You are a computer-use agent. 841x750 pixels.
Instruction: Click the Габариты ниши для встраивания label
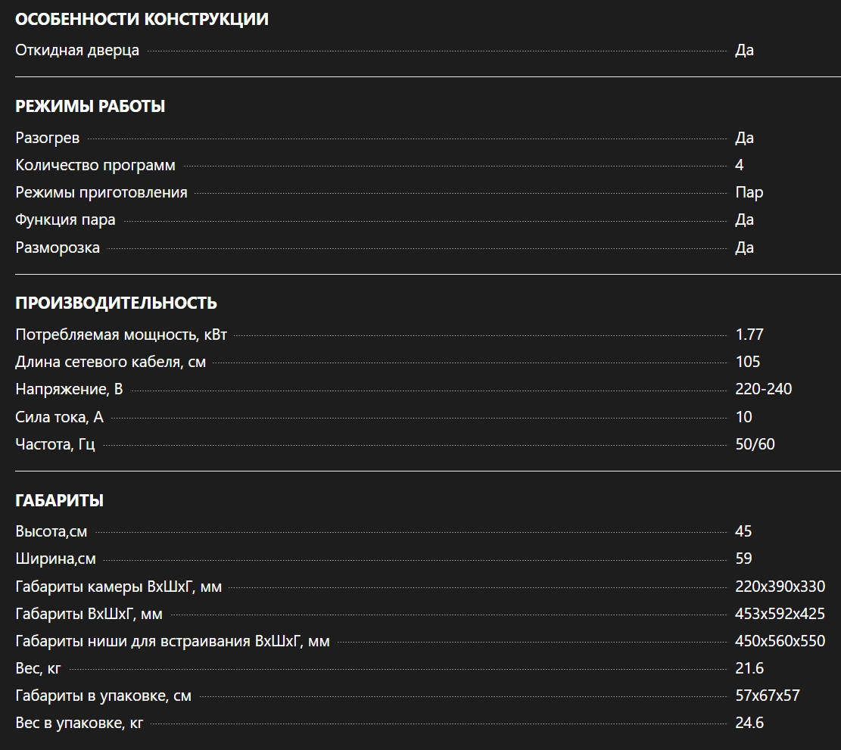(173, 641)
